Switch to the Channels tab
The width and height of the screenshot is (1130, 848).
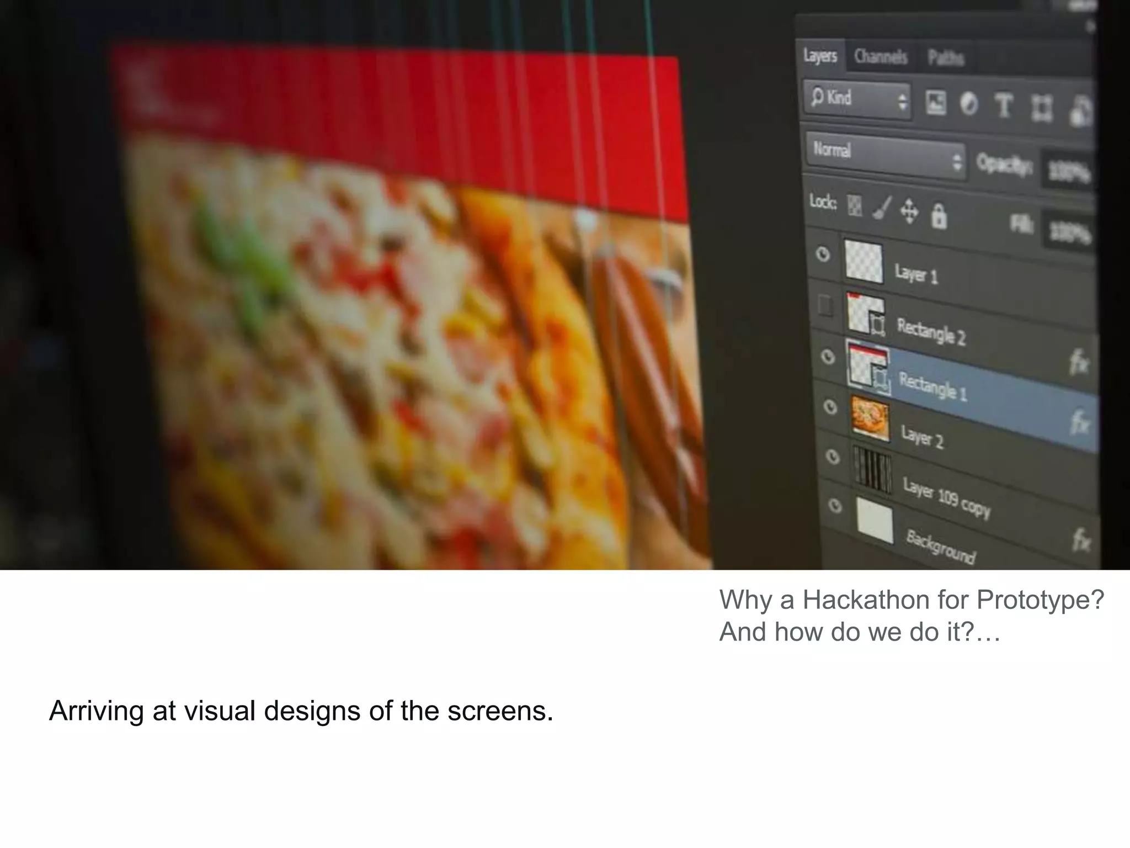pos(881,56)
